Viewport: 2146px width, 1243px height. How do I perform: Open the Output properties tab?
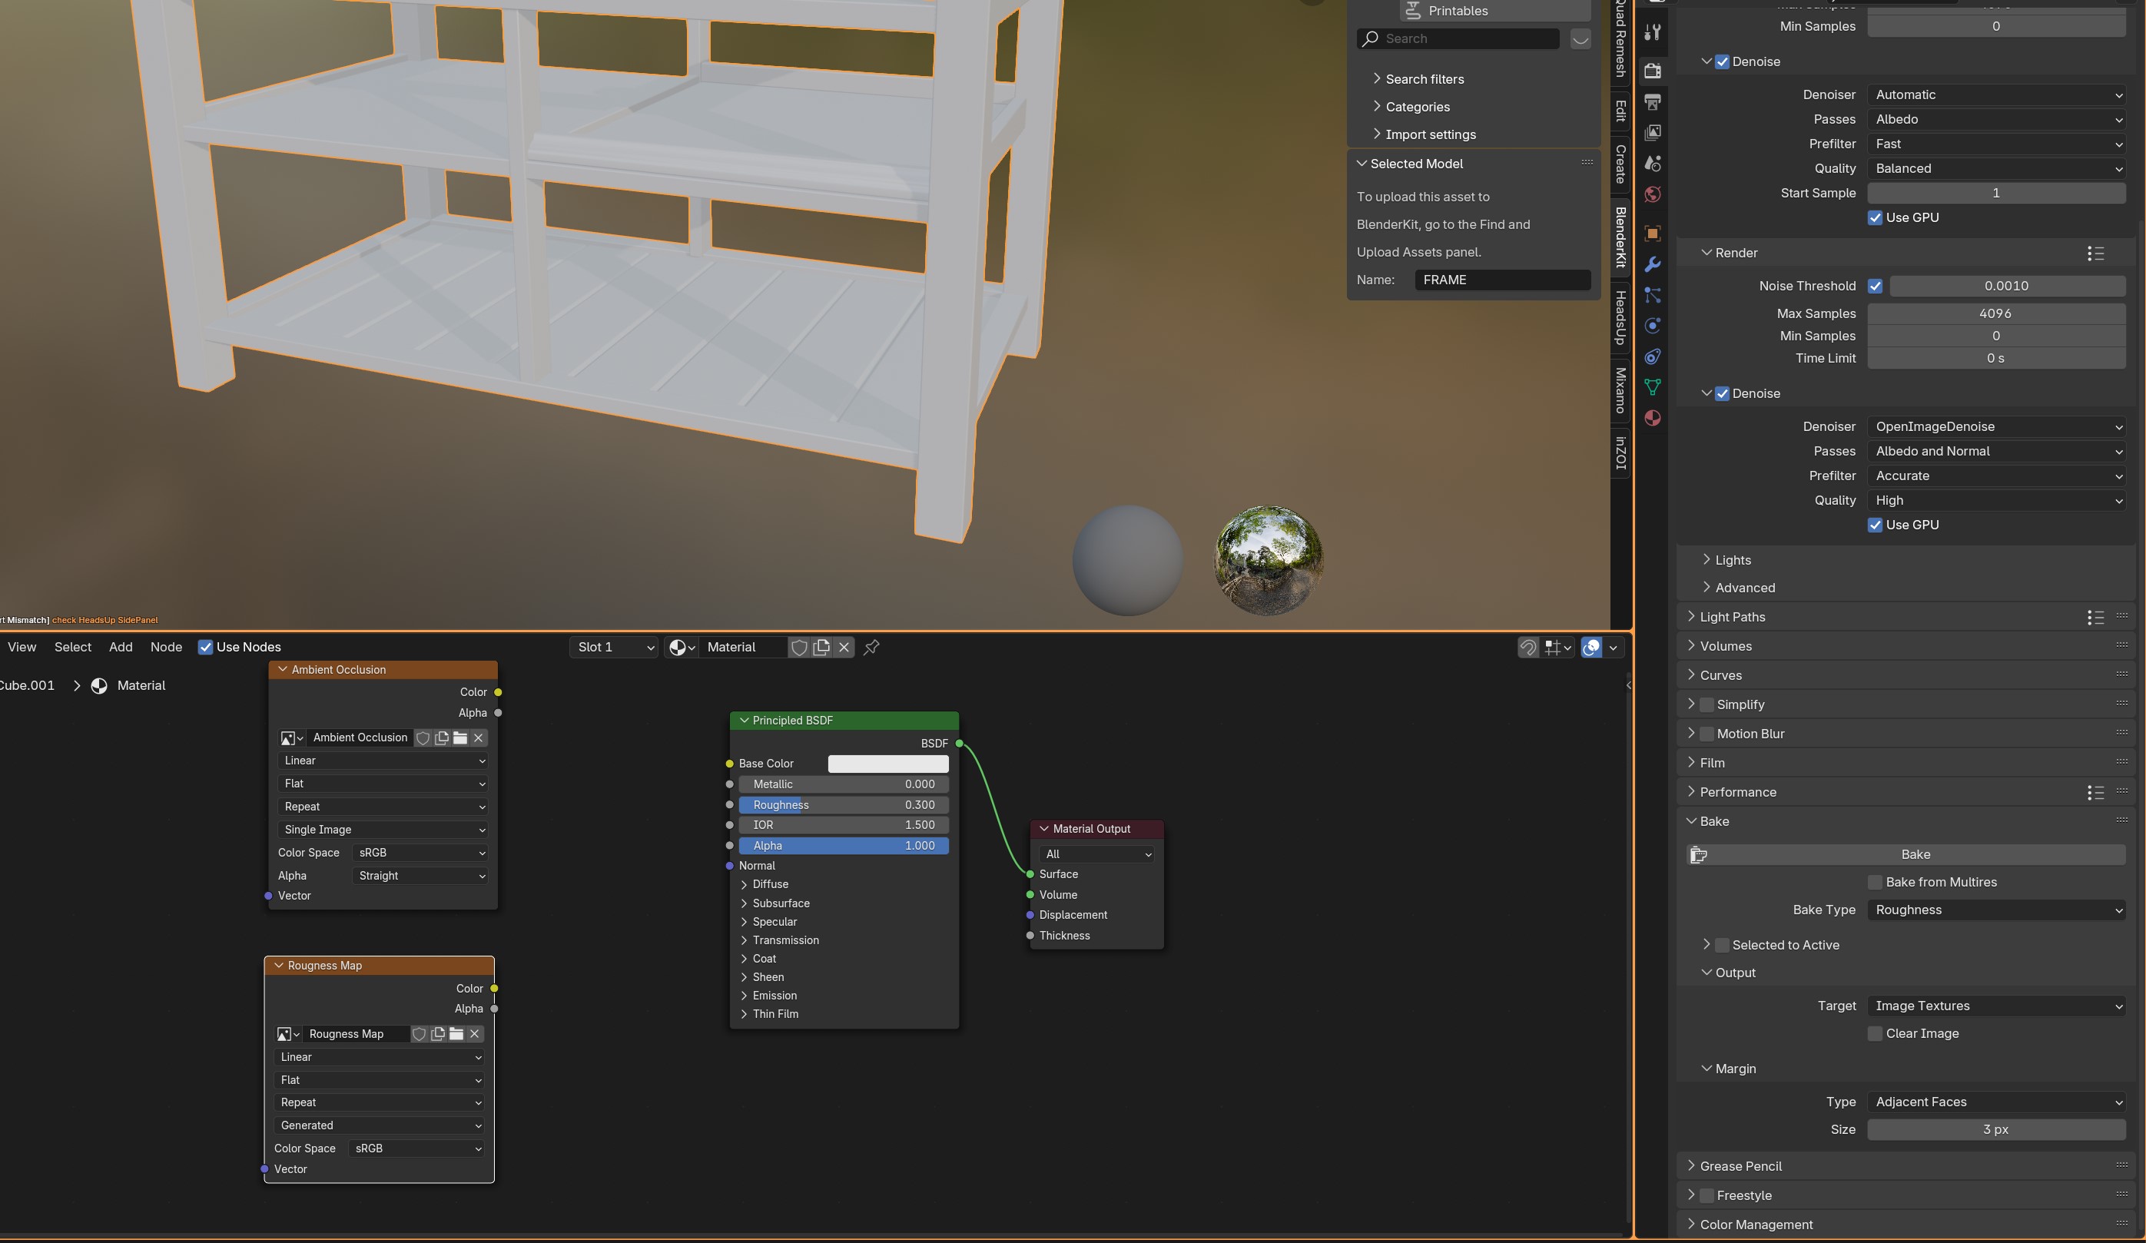(1652, 102)
